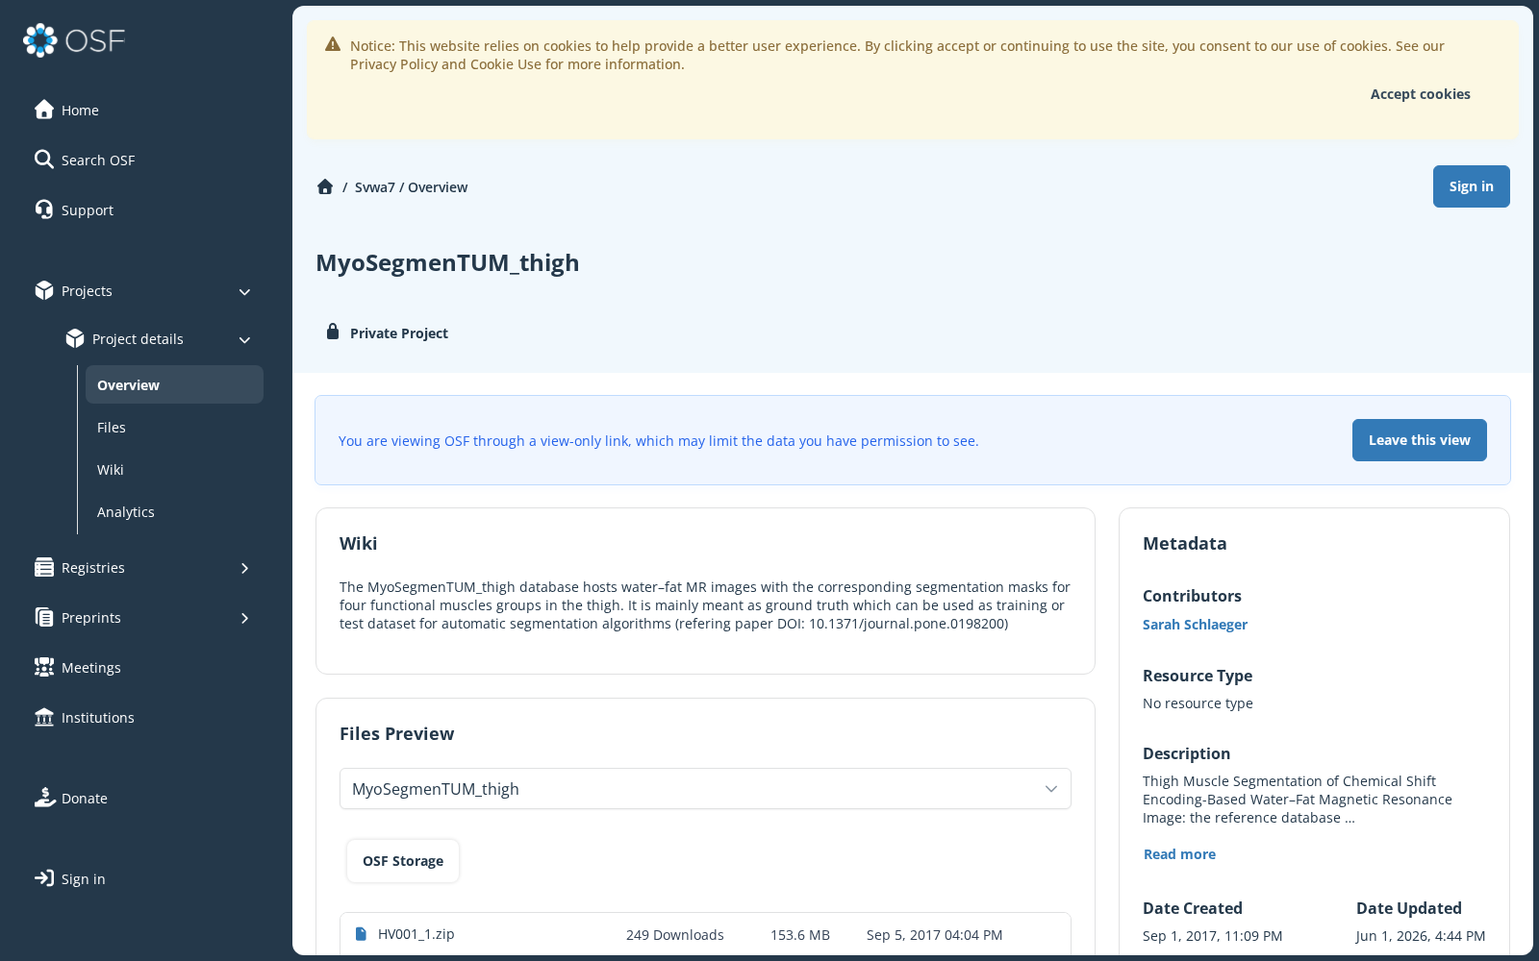1539x961 pixels.
Task: Click the 'No resource type' text
Action: 1198,703
